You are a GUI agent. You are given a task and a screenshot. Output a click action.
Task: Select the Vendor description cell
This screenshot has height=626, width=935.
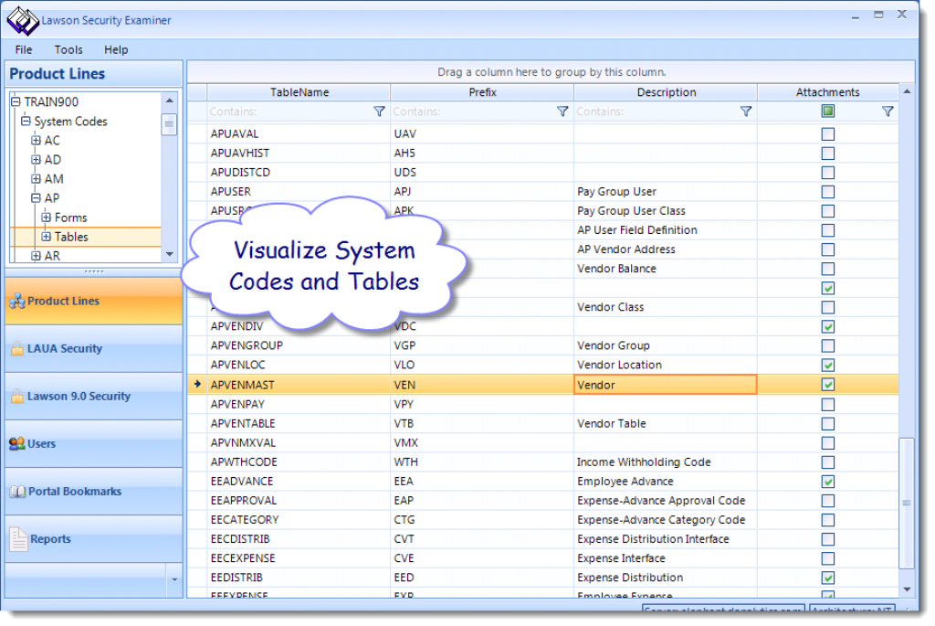666,385
